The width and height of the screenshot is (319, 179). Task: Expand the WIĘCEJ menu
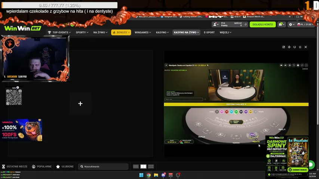(226, 32)
